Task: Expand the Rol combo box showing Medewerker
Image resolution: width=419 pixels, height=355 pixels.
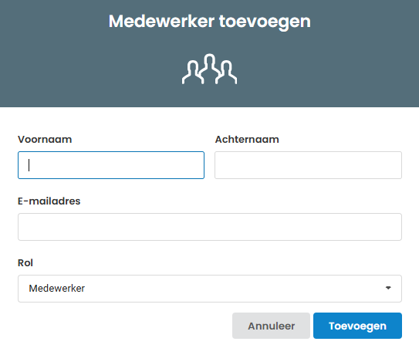Action: (x=210, y=289)
